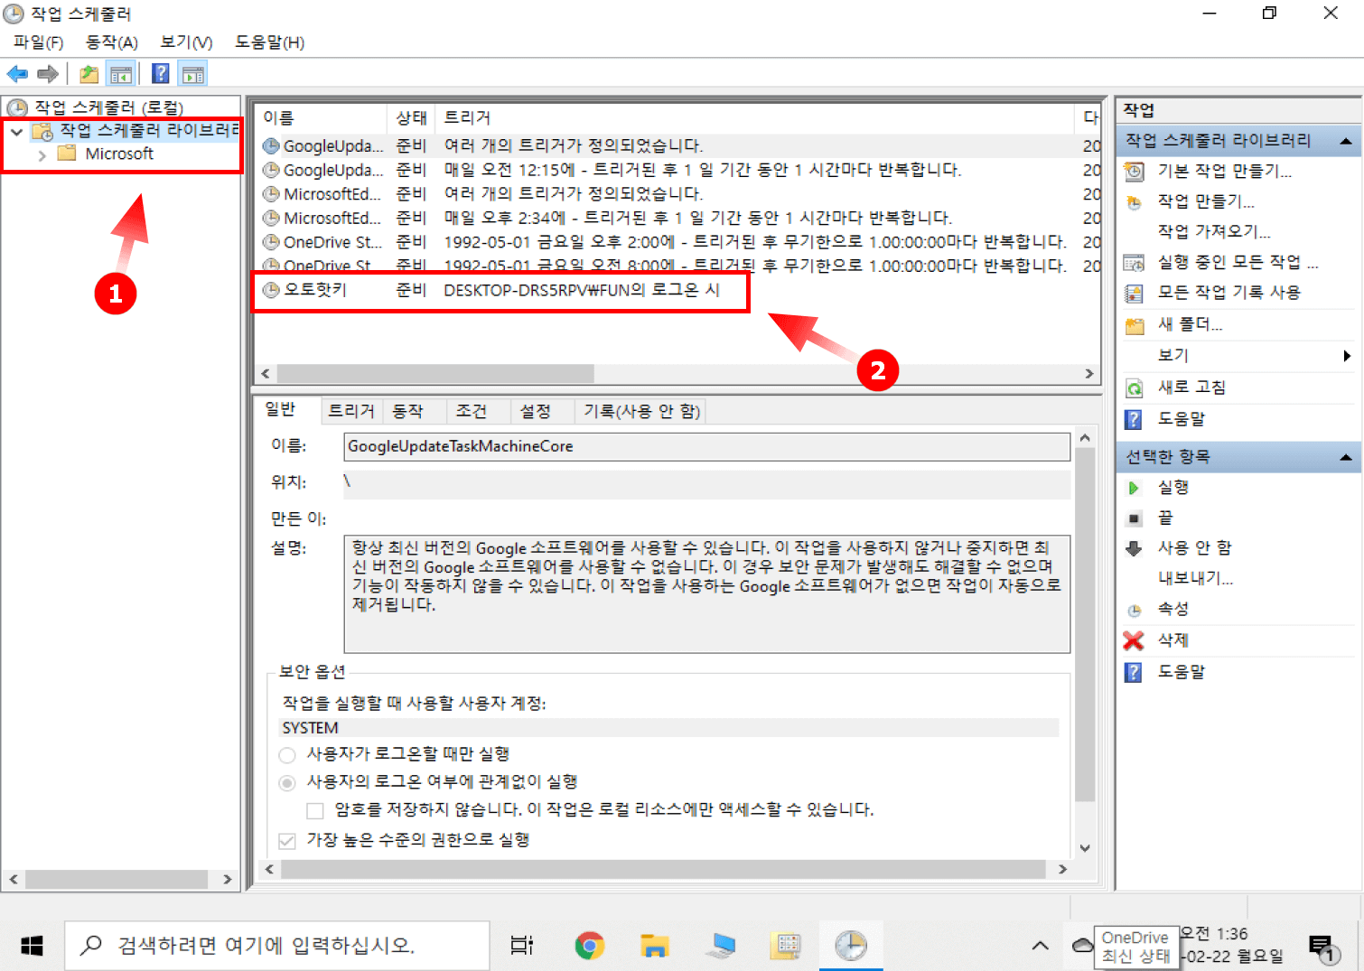Viewport: 1364px width, 971px height.
Task: Open the 도움말(H) menu
Action: [x=269, y=42]
